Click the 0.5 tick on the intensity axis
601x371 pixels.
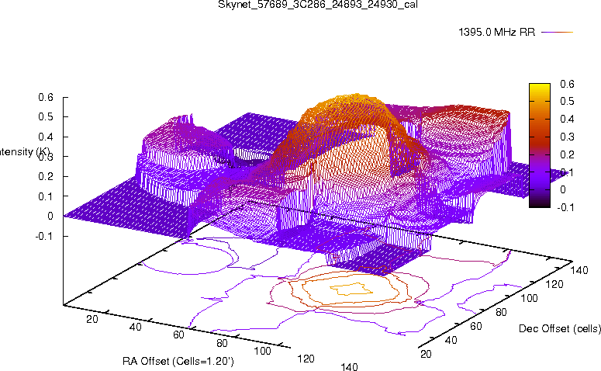coord(46,116)
